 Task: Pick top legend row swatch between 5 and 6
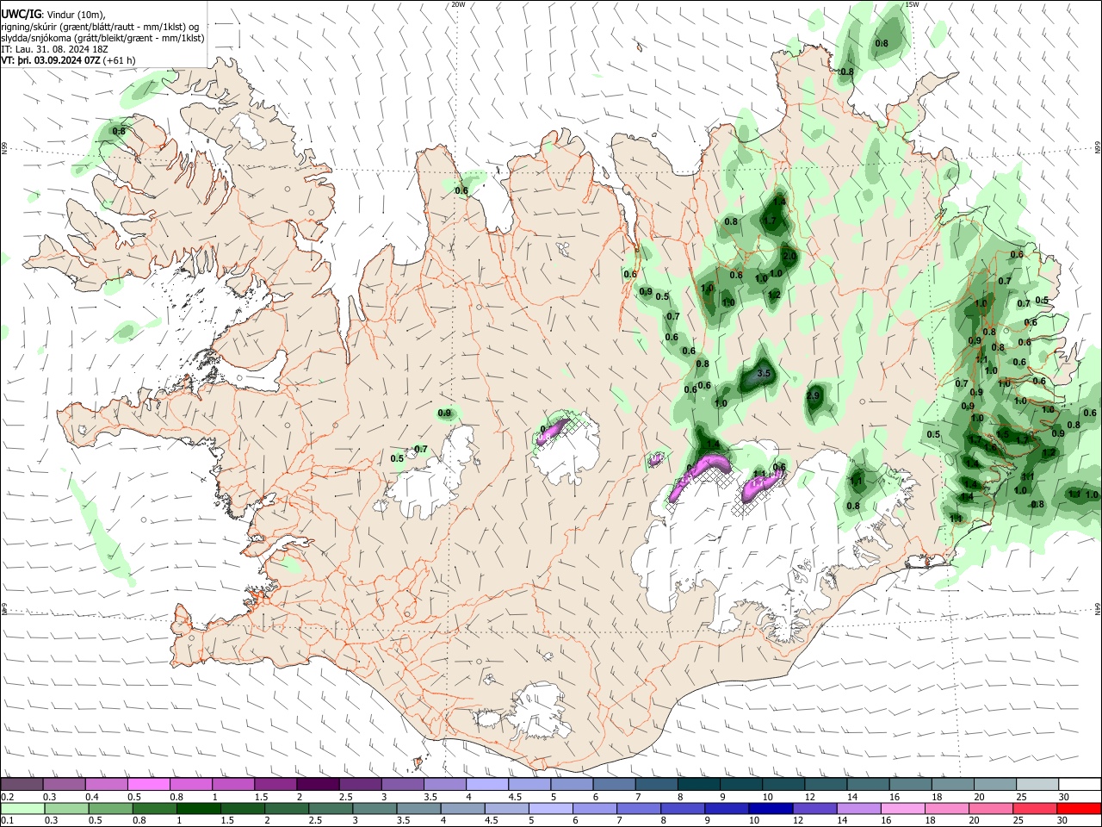(x=571, y=784)
